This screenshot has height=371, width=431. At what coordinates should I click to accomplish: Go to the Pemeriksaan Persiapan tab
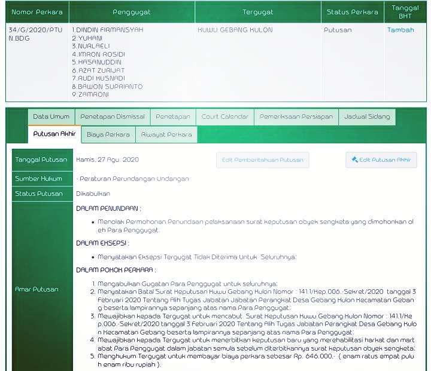(x=296, y=116)
